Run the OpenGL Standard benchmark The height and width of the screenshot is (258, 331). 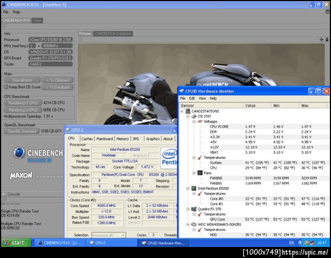(22, 131)
